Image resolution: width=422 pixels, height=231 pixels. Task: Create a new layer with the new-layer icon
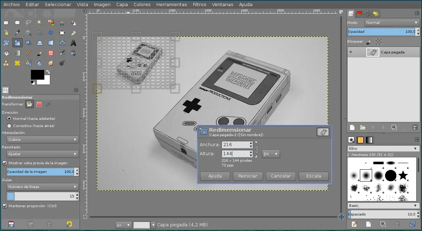352,127
